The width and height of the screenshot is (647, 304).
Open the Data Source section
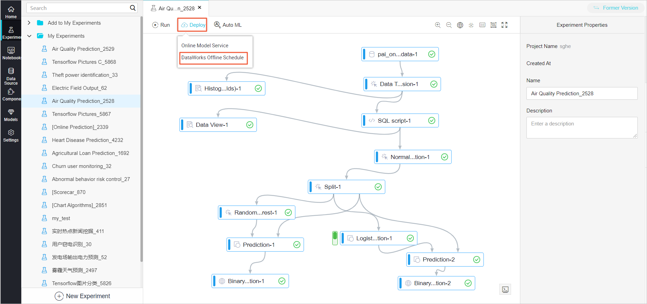[11, 76]
